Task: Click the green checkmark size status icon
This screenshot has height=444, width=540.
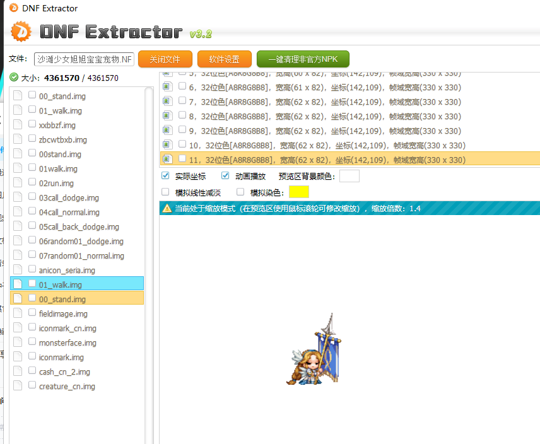Action: (x=14, y=77)
